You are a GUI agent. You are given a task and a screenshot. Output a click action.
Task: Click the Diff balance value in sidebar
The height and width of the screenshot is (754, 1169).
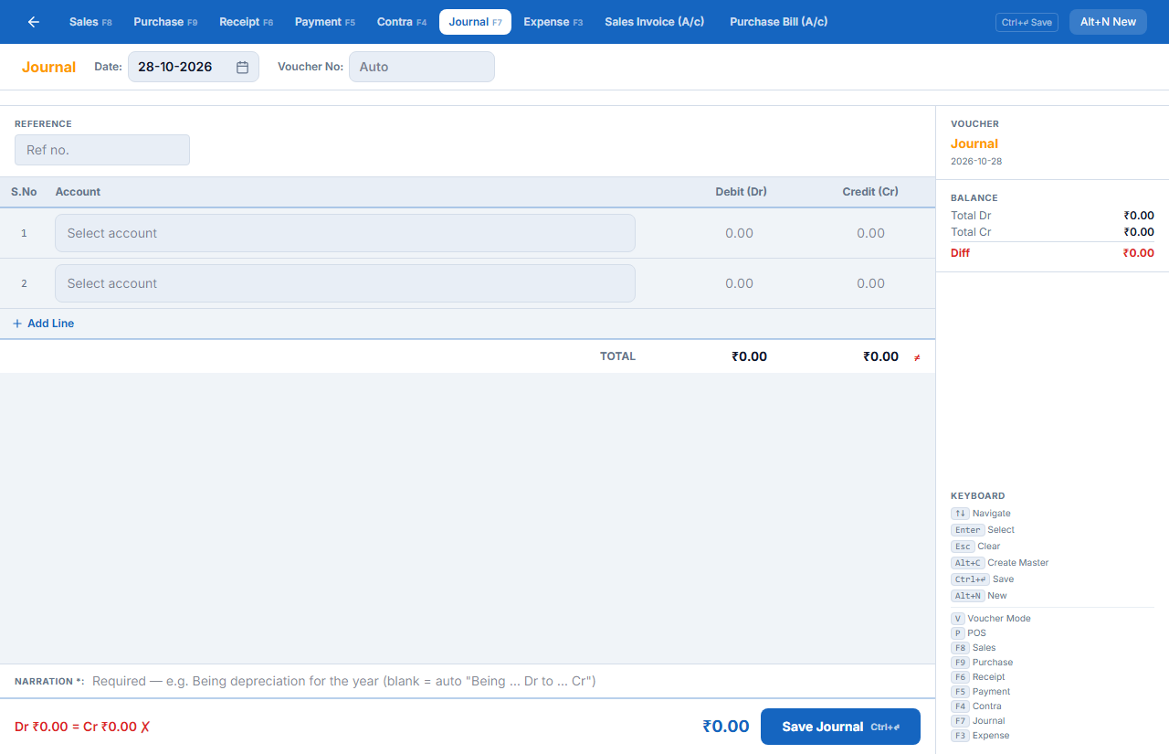[x=1139, y=253]
